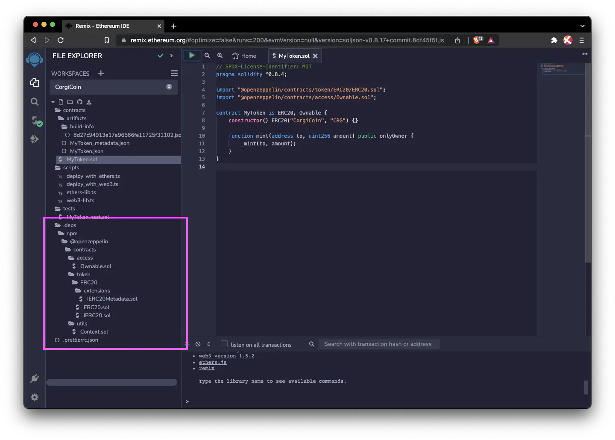The height and width of the screenshot is (440, 615).
Task: Open the CorgiCoin workspace dropdown
Action: click(x=114, y=87)
